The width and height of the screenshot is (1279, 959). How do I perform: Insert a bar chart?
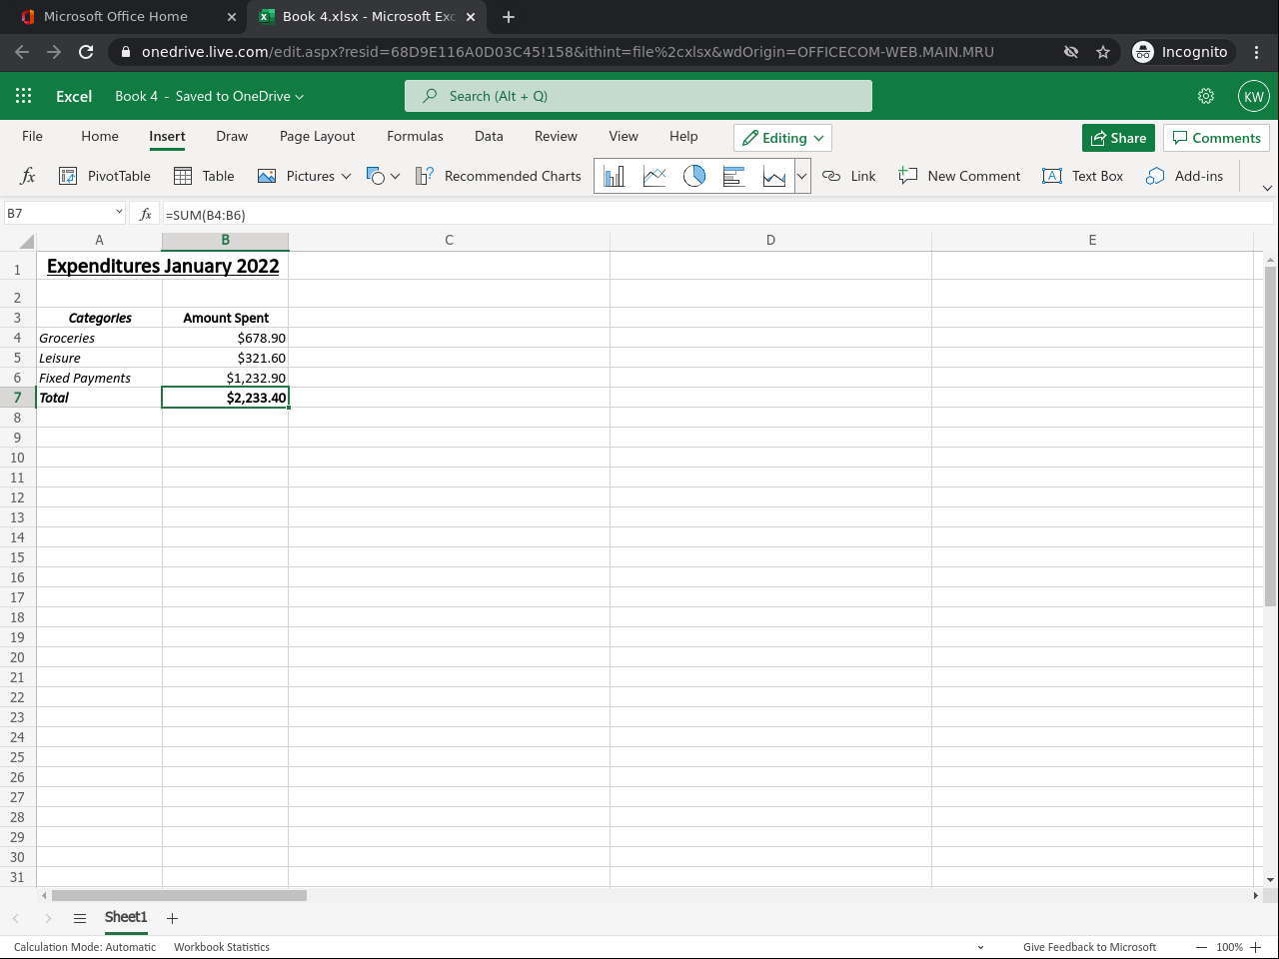click(734, 176)
